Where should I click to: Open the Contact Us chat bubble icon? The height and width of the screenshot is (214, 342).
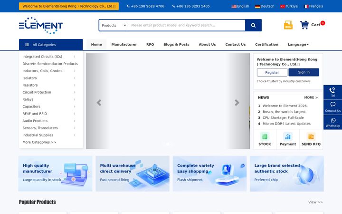point(333,104)
